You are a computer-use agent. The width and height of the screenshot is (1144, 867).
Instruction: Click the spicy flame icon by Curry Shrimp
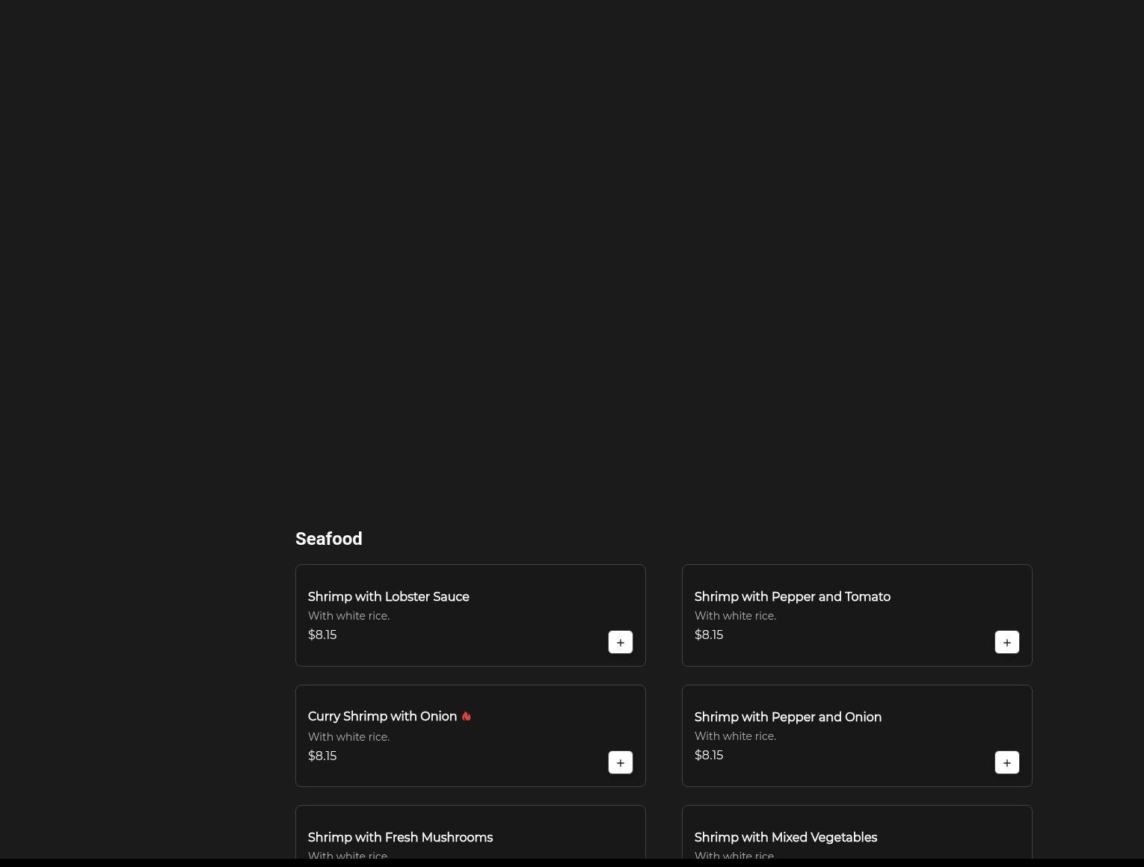[467, 716]
